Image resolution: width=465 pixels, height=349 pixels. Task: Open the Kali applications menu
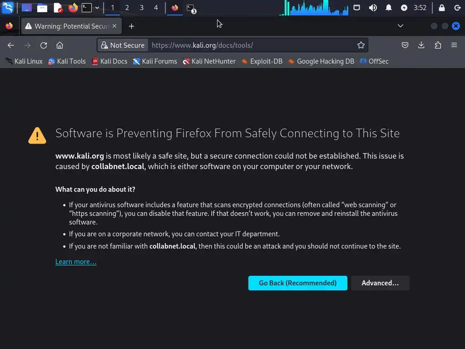click(7, 7)
